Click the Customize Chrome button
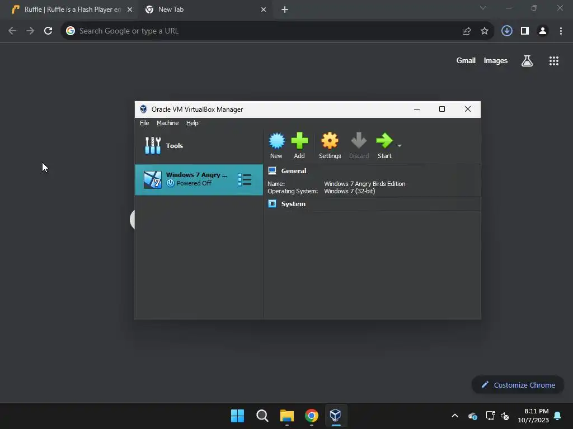Image resolution: width=573 pixels, height=429 pixels. (x=518, y=385)
